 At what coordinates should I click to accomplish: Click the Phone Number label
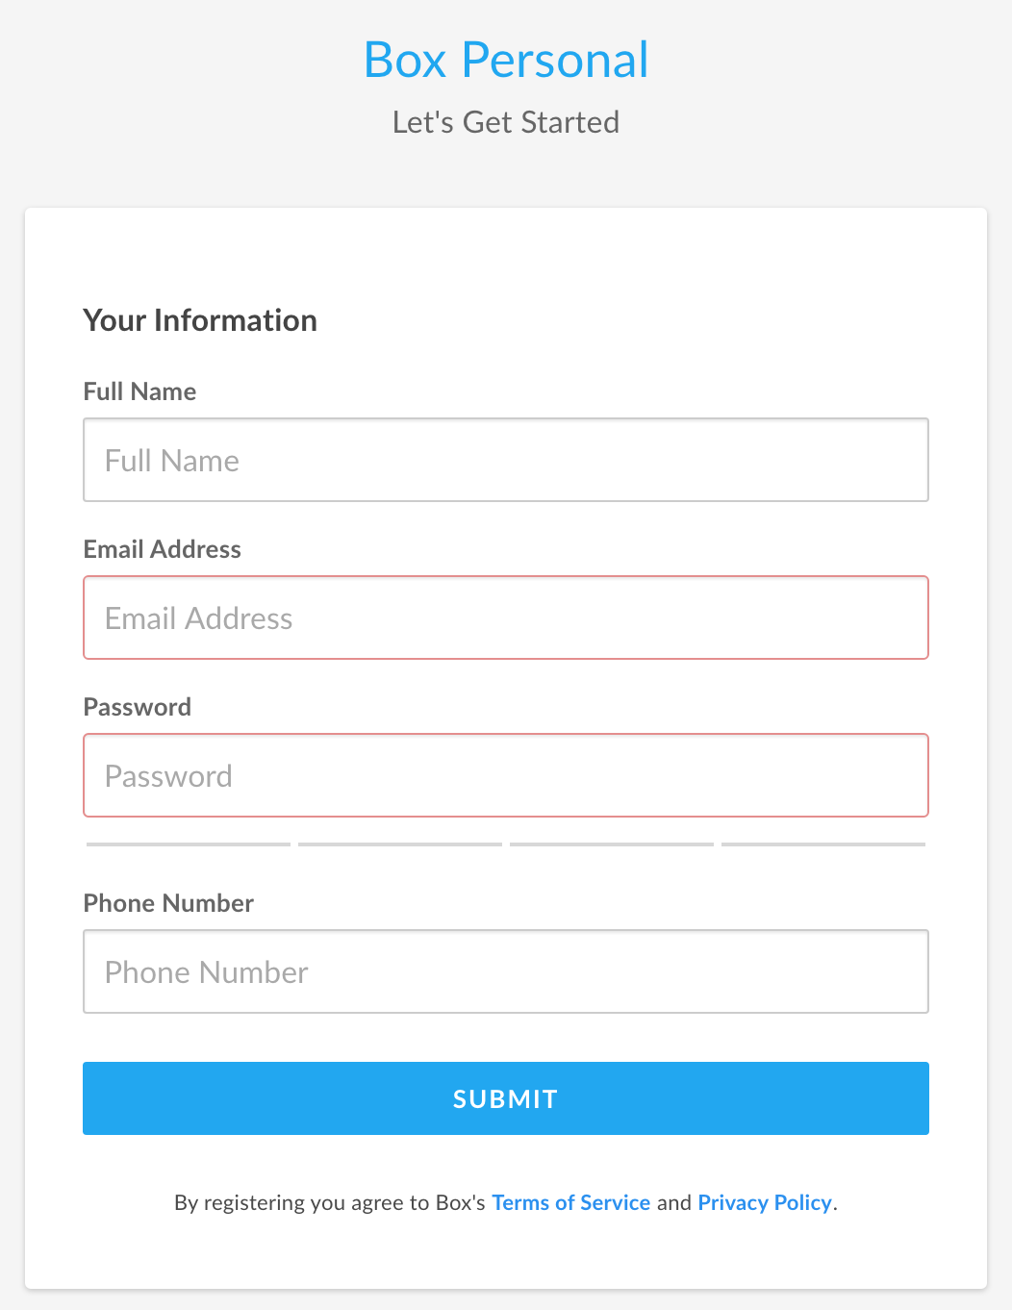pos(168,903)
